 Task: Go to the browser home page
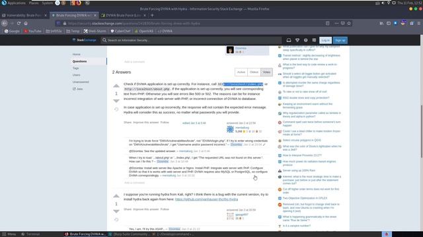click(x=26, y=24)
